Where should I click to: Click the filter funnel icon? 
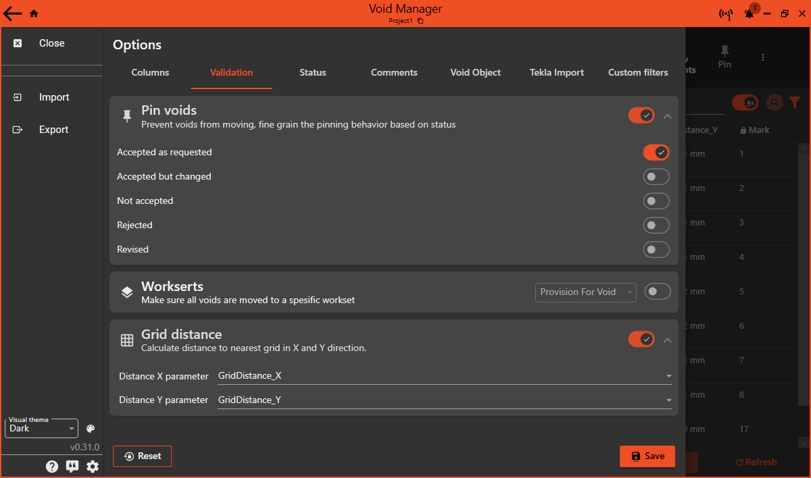pyautogui.click(x=795, y=103)
